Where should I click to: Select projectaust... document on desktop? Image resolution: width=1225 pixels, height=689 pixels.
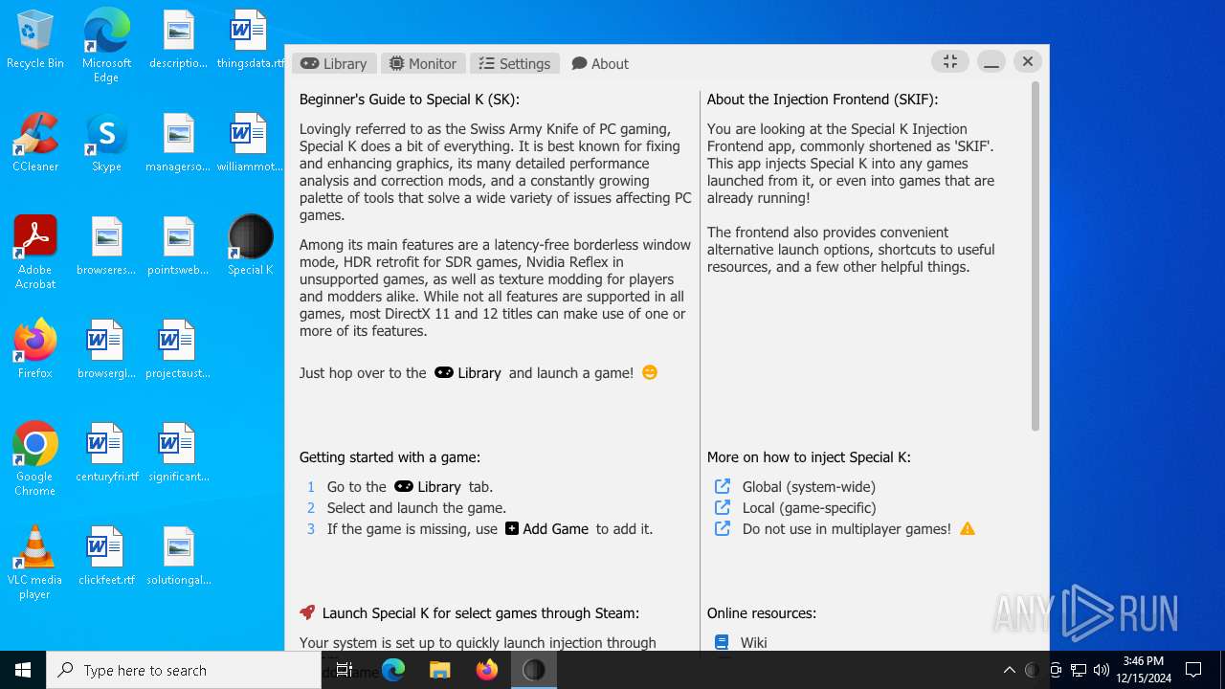pyautogui.click(x=179, y=350)
